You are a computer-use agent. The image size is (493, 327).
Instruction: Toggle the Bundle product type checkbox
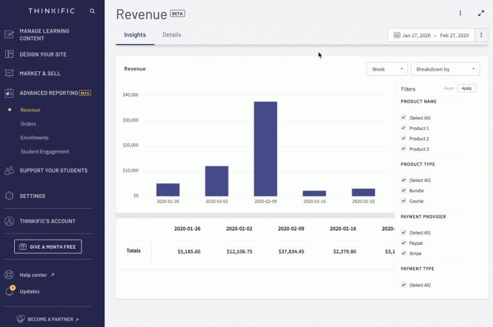(403, 191)
